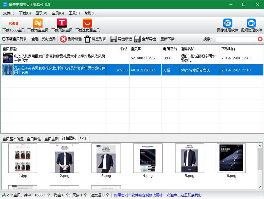The height and width of the screenshot is (199, 264).
Task: Open the 工具(T) menu
Action: 74,13
